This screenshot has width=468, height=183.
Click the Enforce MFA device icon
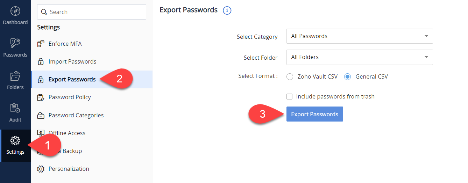point(41,44)
